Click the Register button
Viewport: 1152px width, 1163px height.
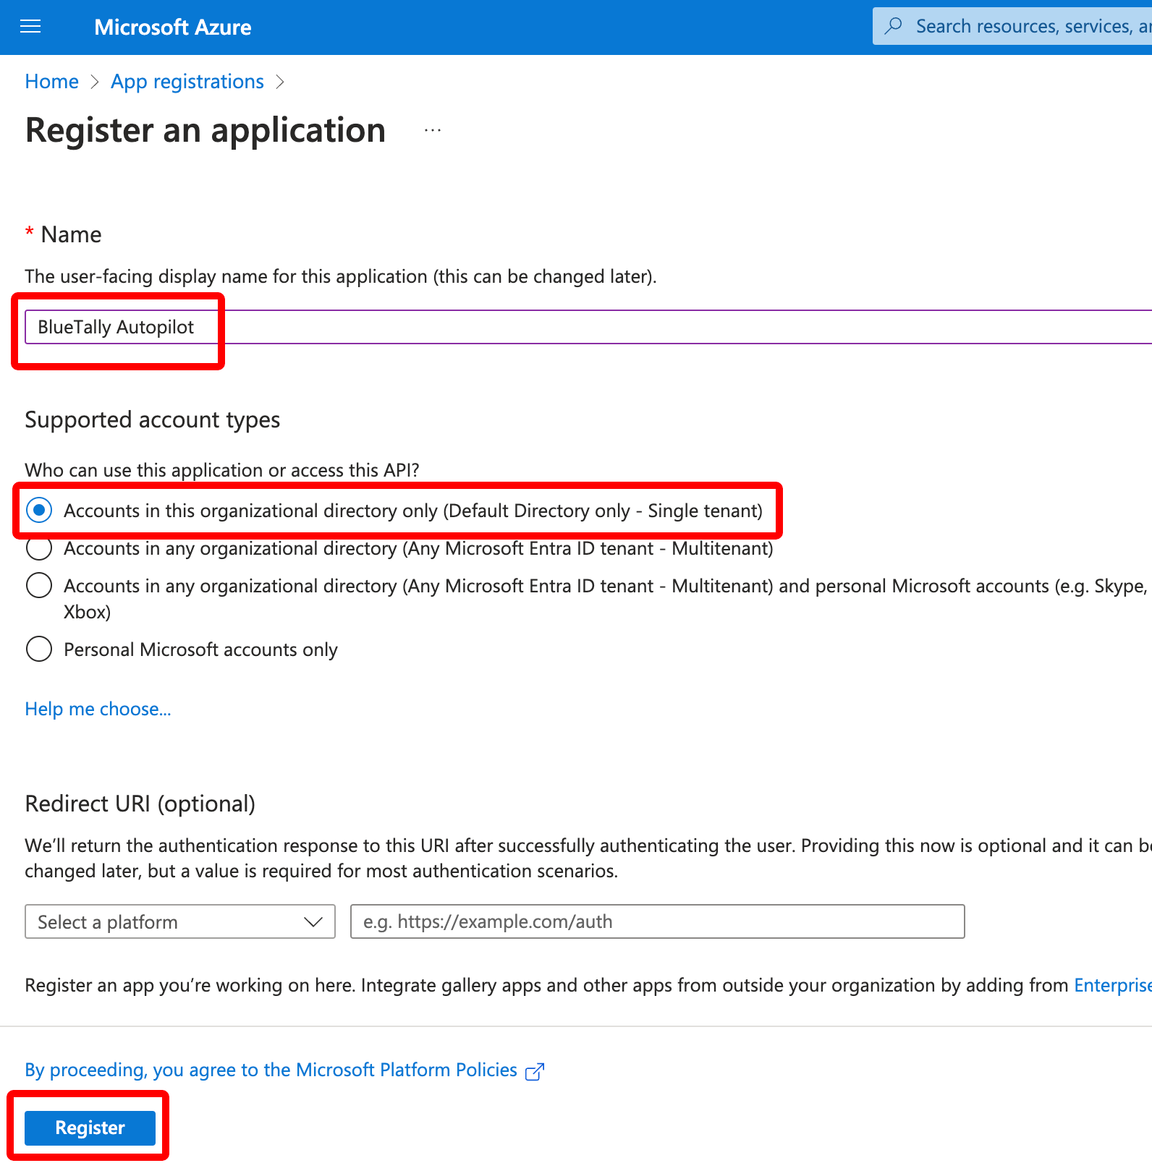click(90, 1128)
